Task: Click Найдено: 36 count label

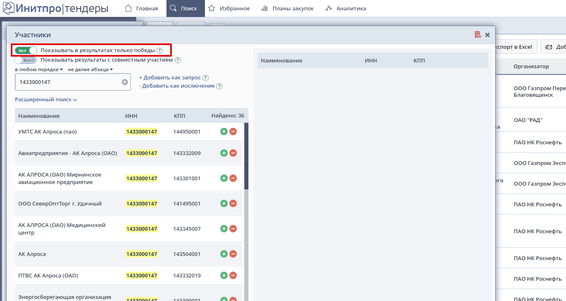Action: (228, 116)
